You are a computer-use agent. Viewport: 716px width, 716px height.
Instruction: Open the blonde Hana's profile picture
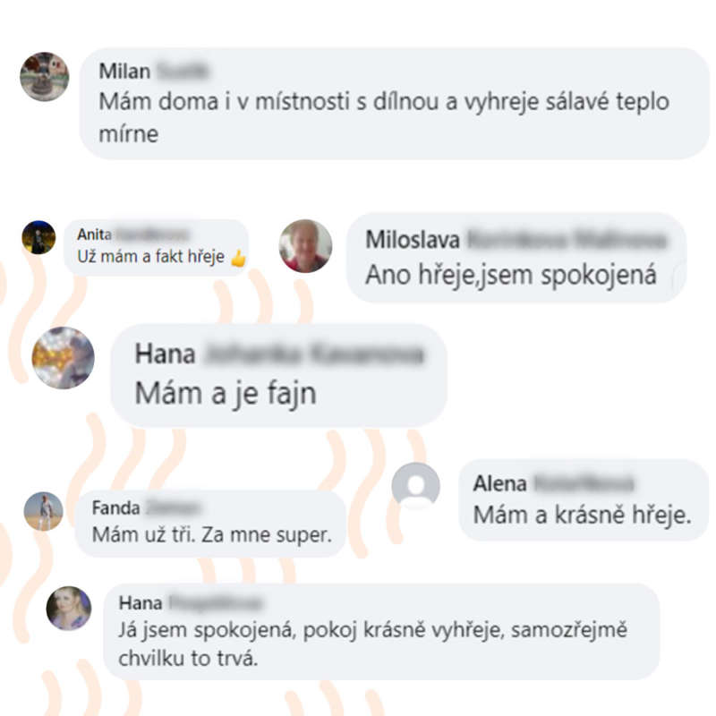(69, 609)
